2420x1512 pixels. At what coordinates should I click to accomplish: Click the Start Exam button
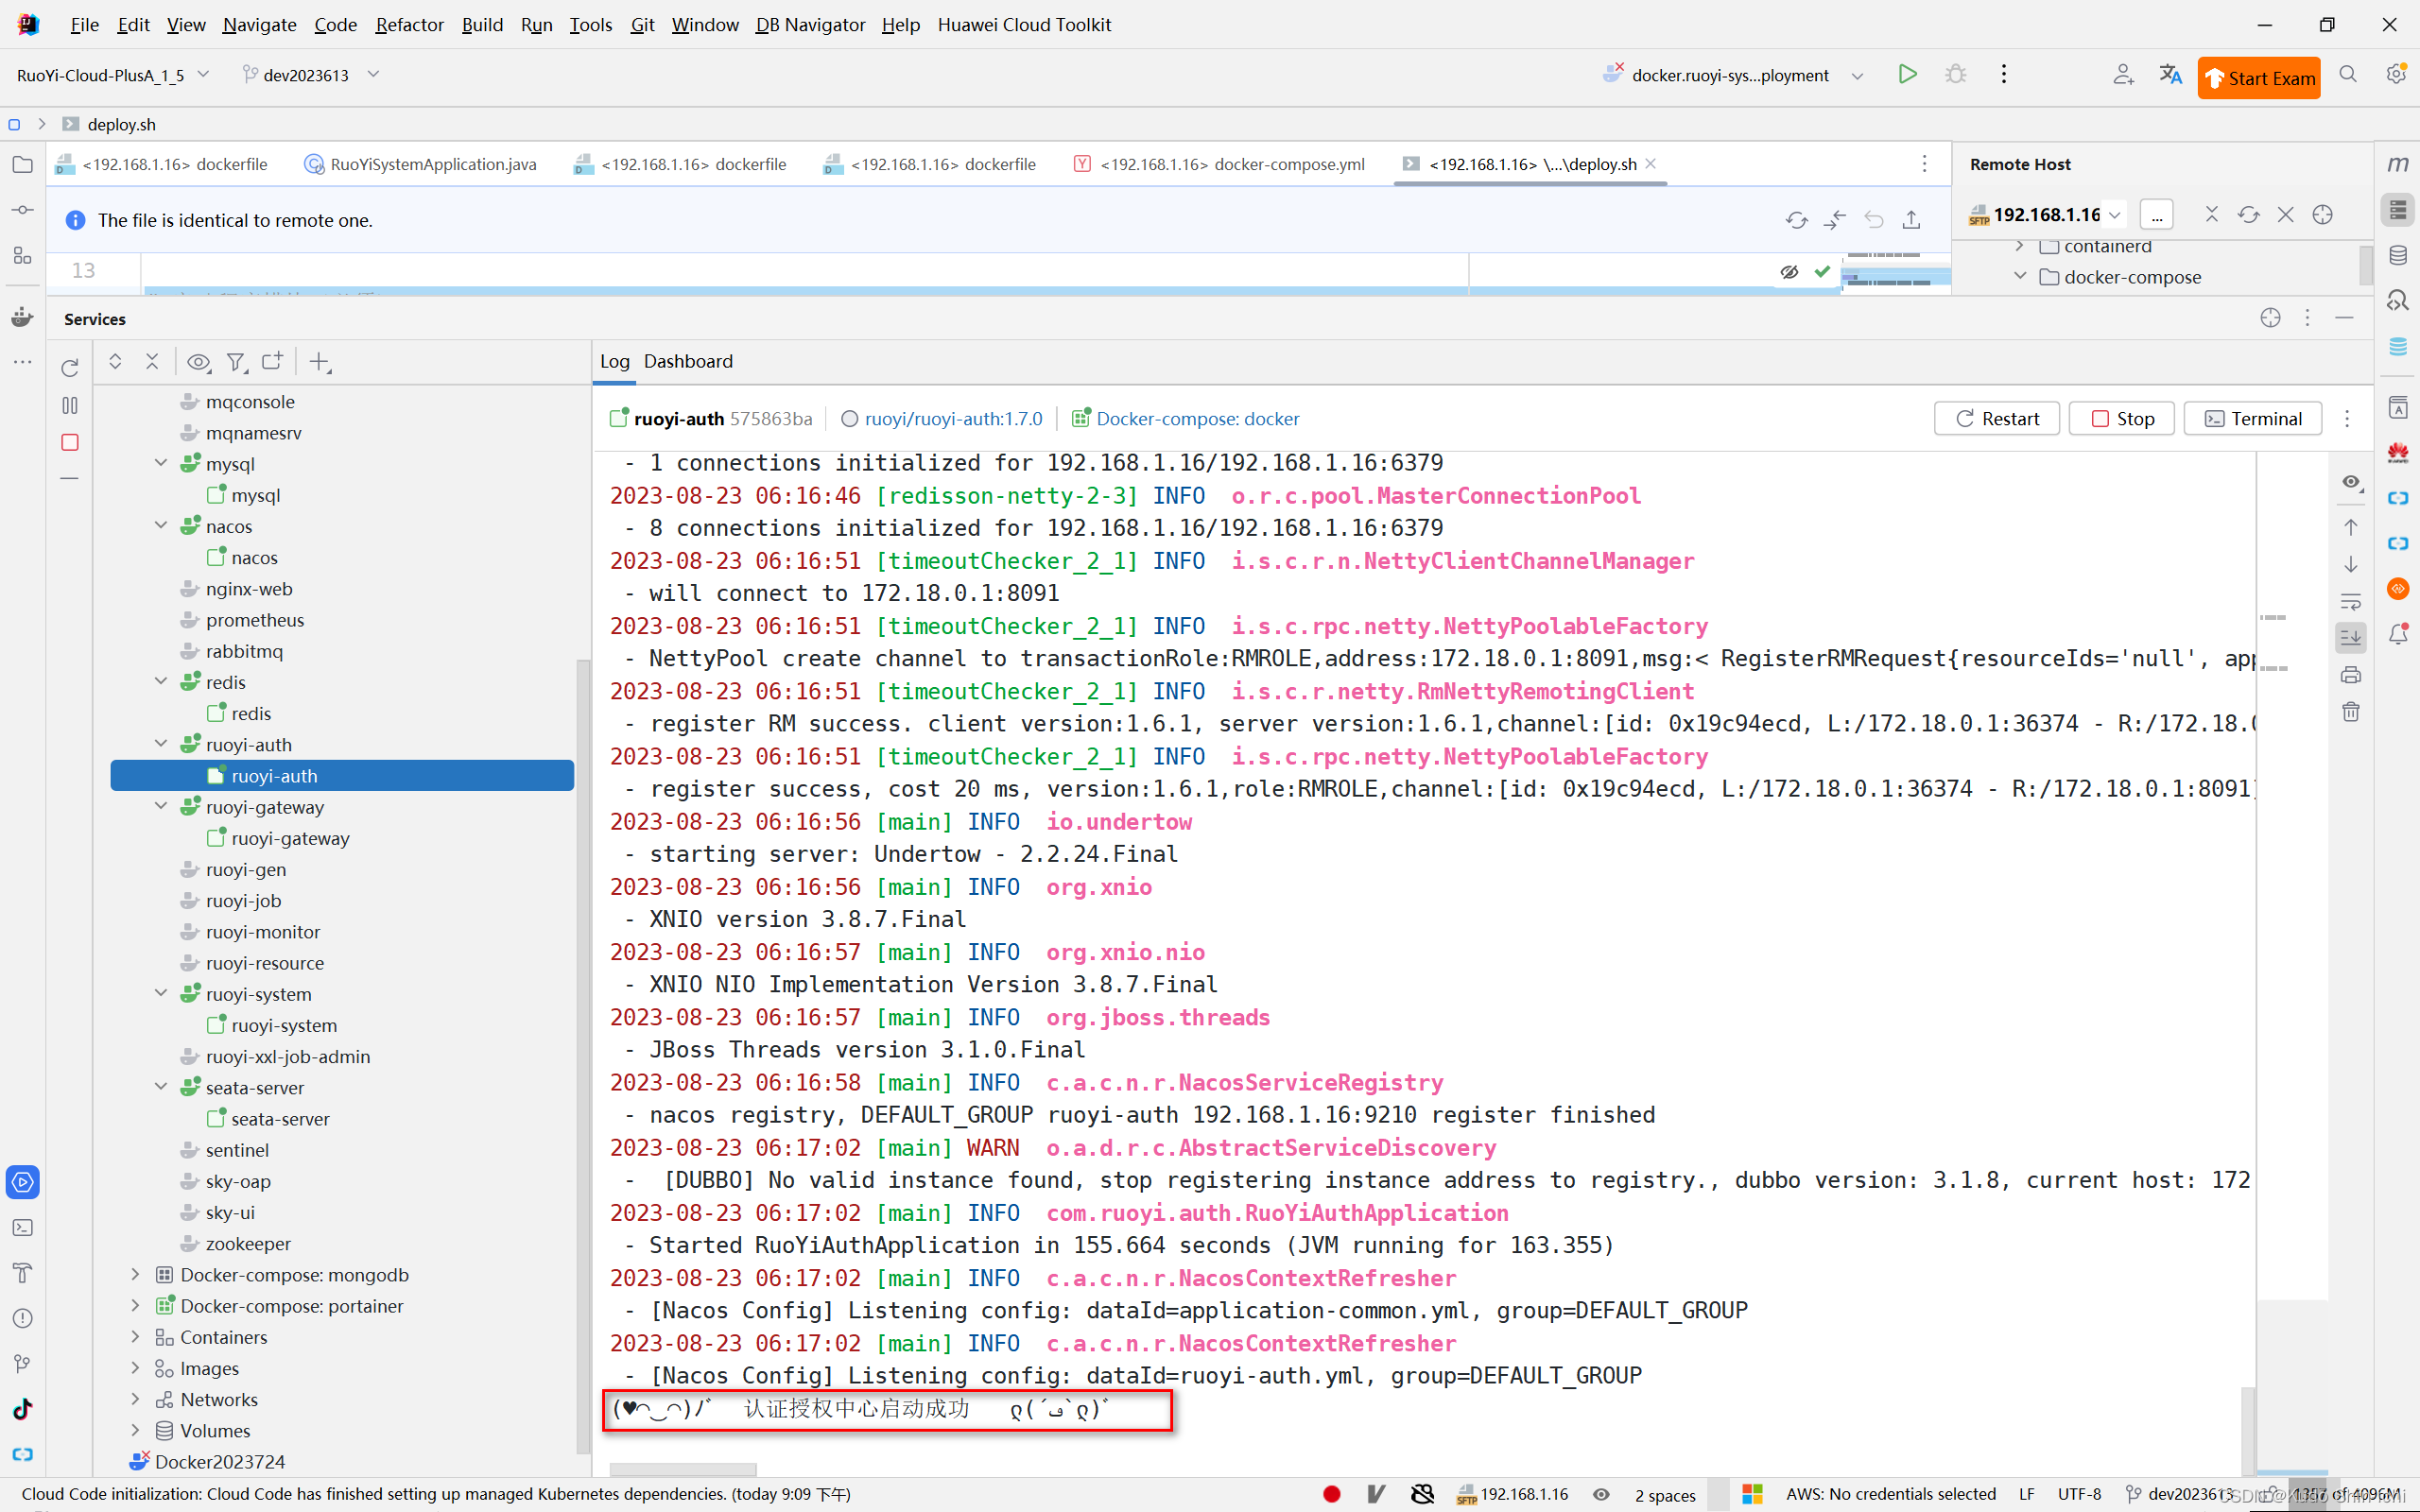pyautogui.click(x=2258, y=77)
